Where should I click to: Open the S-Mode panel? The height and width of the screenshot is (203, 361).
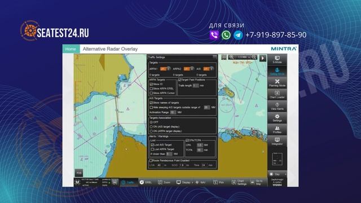pos(277,60)
